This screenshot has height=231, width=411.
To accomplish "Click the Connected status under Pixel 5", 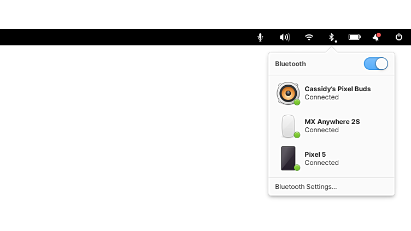I will coord(321,163).
